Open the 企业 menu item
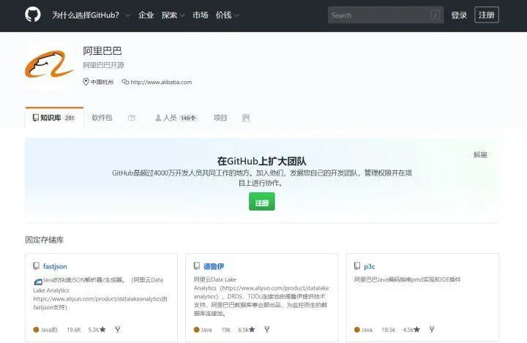The width and height of the screenshot is (527, 343). pyautogui.click(x=146, y=15)
